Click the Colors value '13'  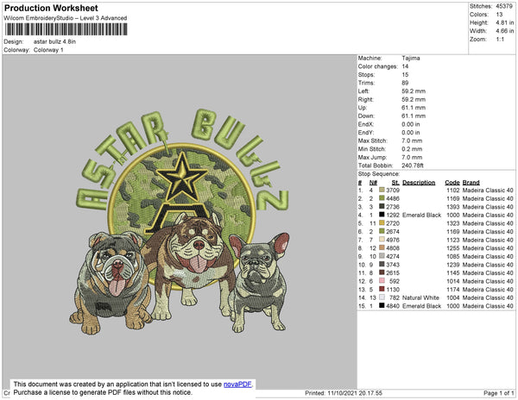coord(499,15)
